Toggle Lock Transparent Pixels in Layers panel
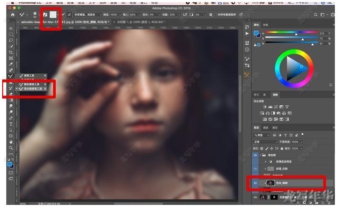The image size is (337, 207). [x=262, y=149]
